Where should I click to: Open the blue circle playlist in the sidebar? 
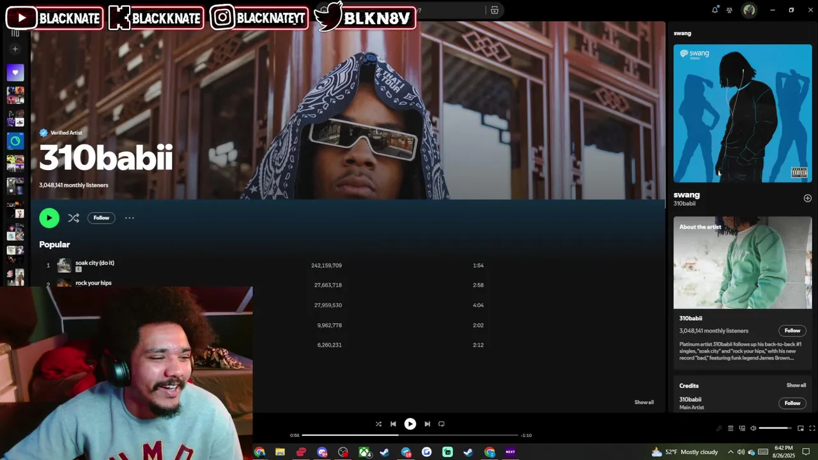click(x=15, y=141)
